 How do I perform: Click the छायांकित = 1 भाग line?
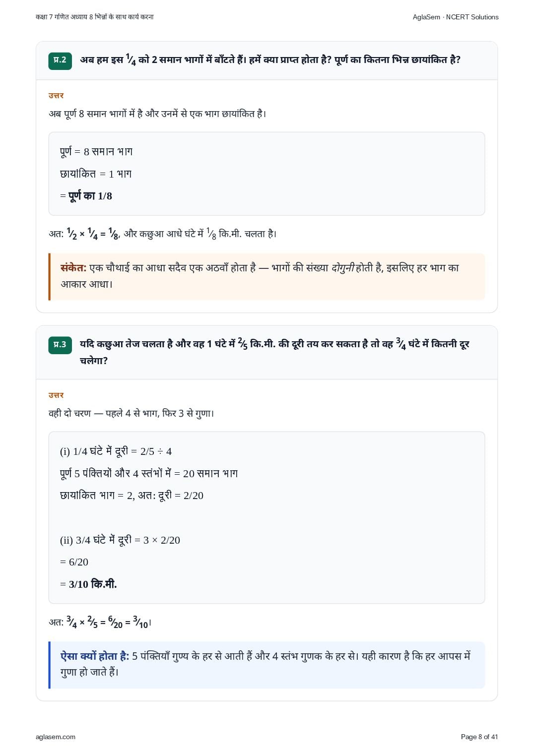tap(96, 174)
